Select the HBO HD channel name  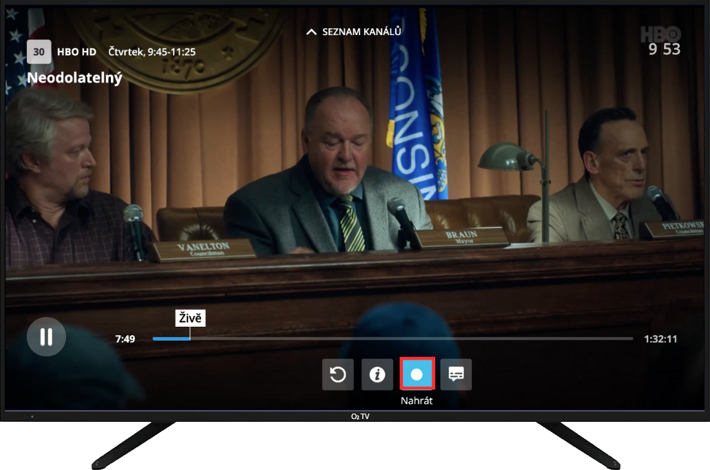coord(76,52)
